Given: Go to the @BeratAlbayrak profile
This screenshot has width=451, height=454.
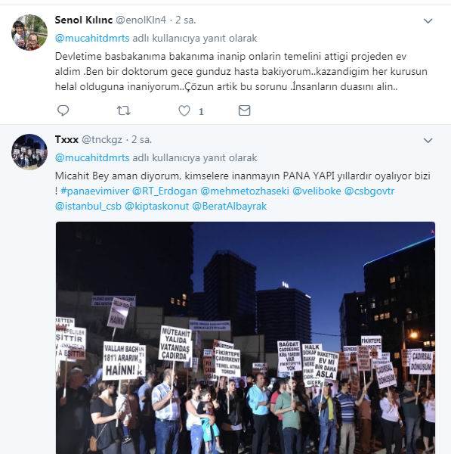Looking at the screenshot, I should coord(229,206).
